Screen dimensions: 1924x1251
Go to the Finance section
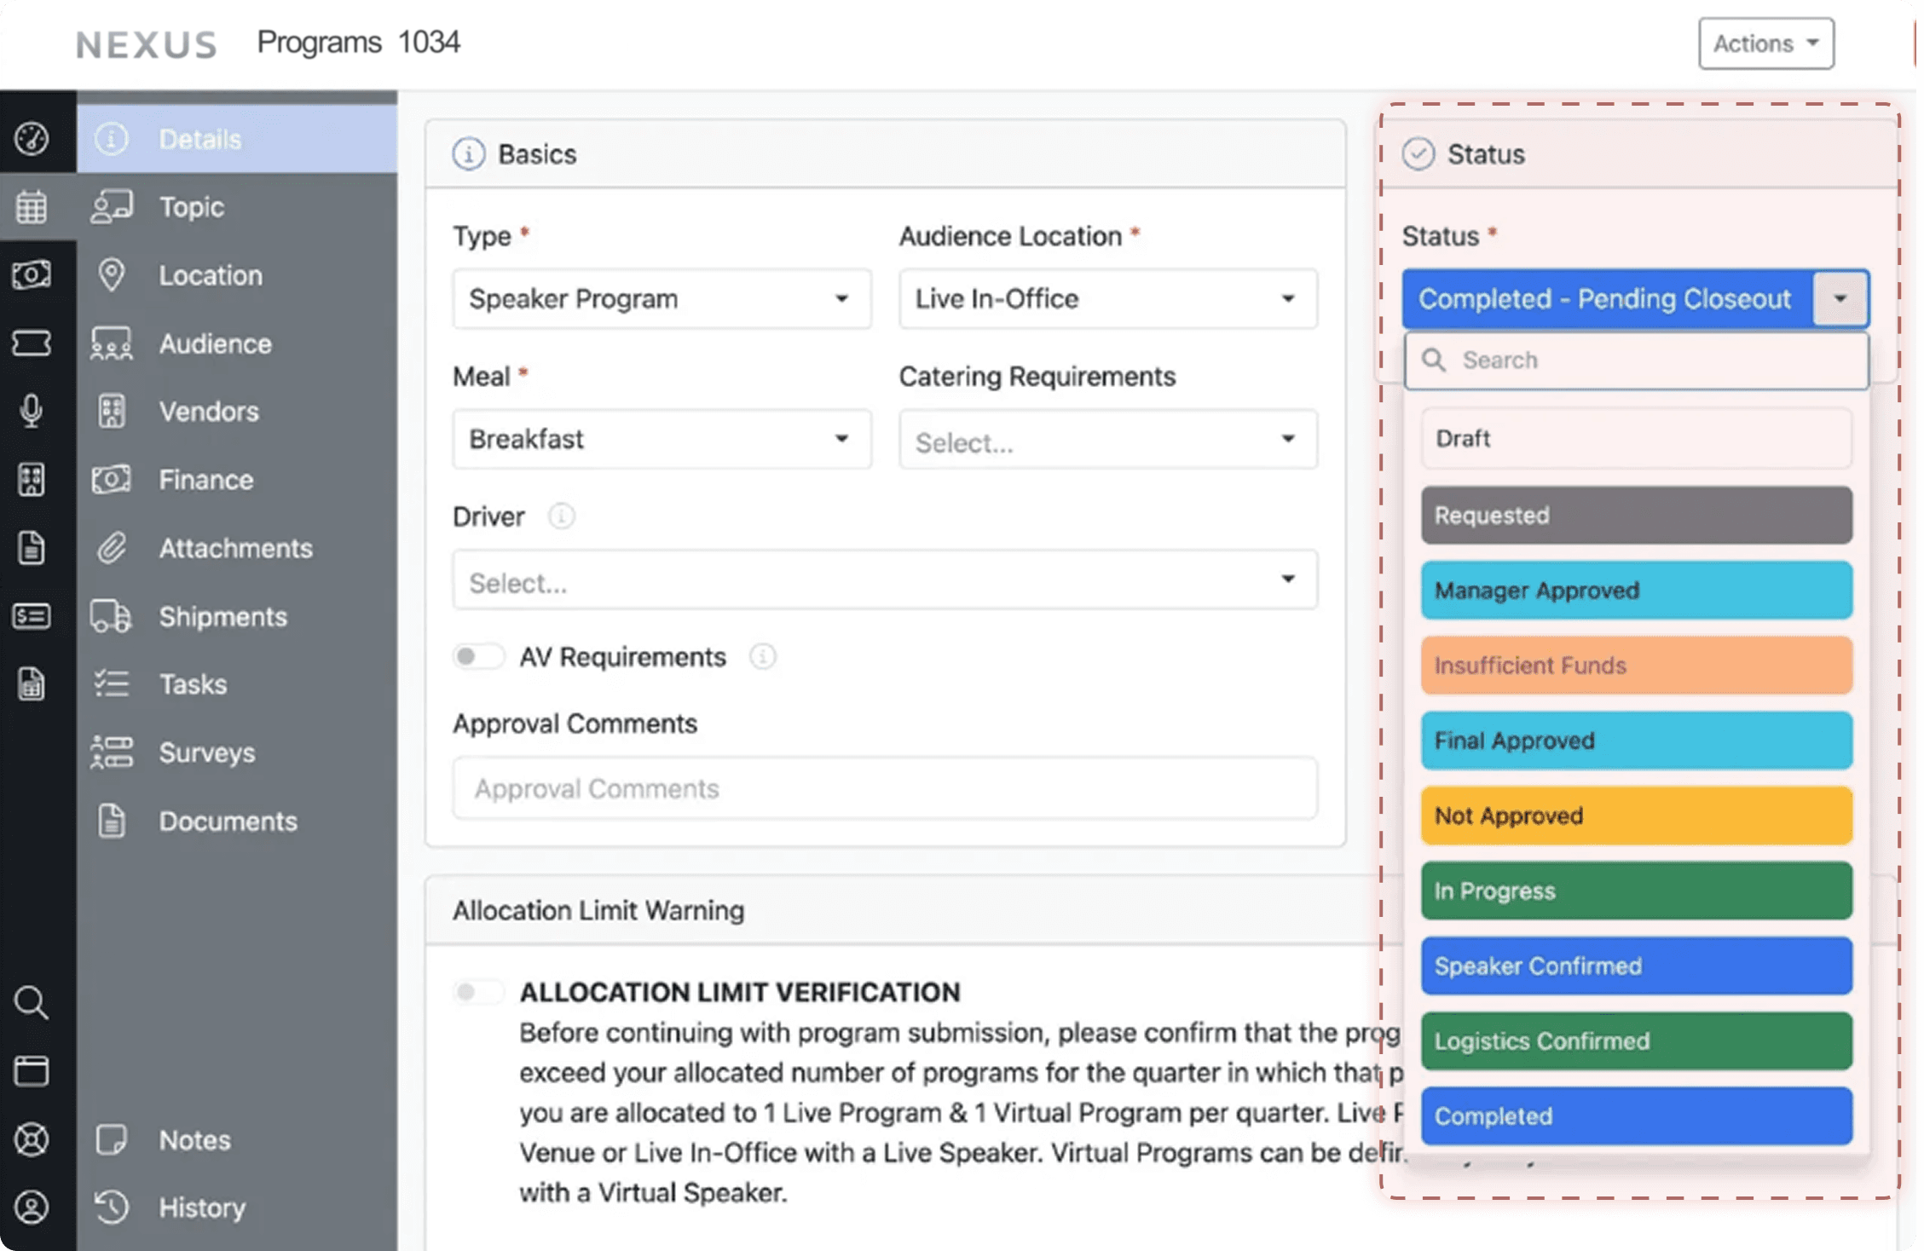(205, 480)
